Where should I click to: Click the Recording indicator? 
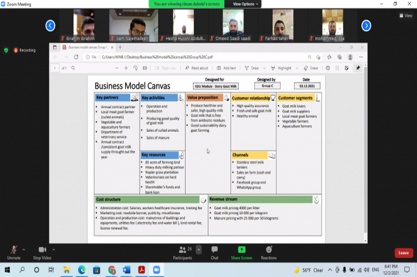(x=24, y=51)
